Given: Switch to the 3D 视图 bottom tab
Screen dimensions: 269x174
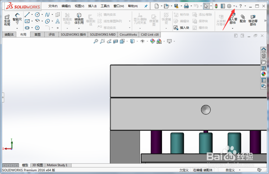Looking at the screenshot, I should (38, 165).
